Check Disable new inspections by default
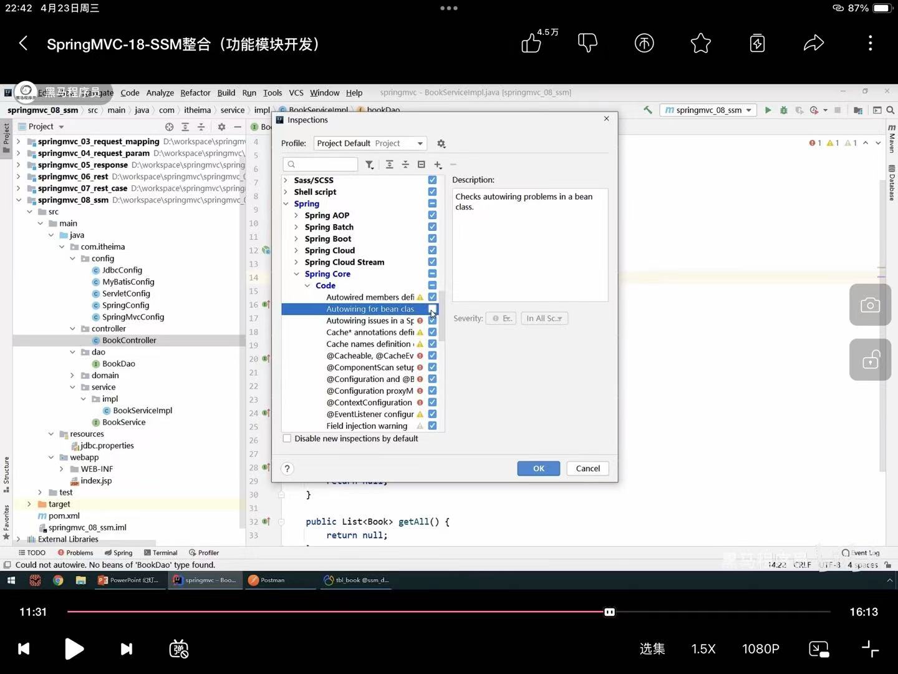This screenshot has height=674, width=898. [x=287, y=439]
